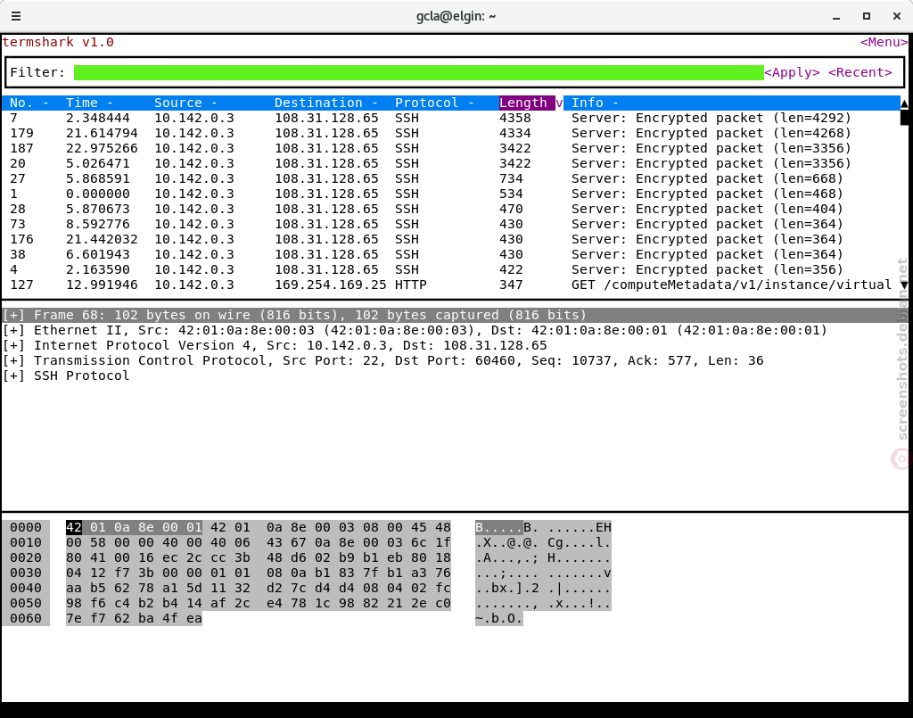Expand the Frame 68 tree node

click(x=13, y=315)
